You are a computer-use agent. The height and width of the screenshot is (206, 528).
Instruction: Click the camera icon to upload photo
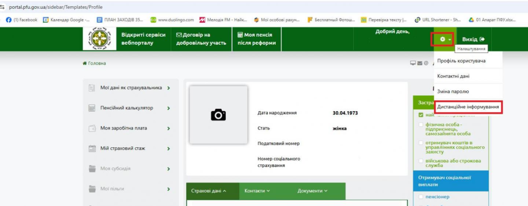coord(219,115)
